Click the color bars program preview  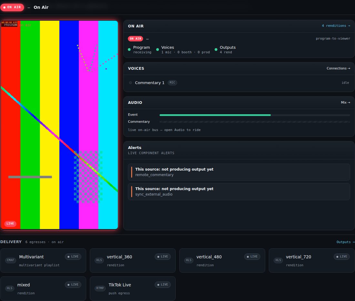pos(59,125)
